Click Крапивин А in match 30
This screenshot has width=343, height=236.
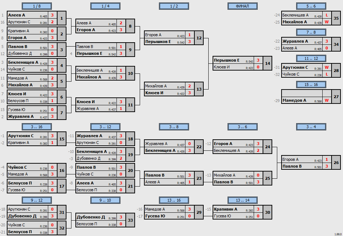coord(225,209)
